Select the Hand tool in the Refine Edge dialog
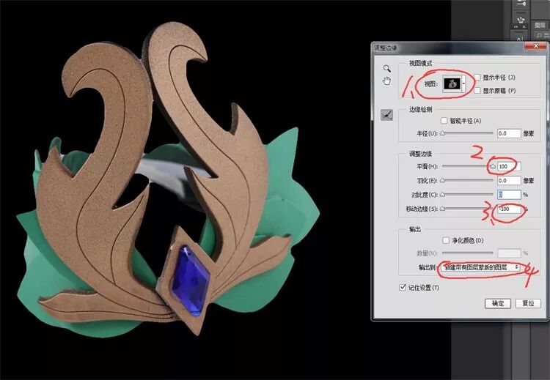Image resolution: width=550 pixels, height=380 pixels. point(387,81)
